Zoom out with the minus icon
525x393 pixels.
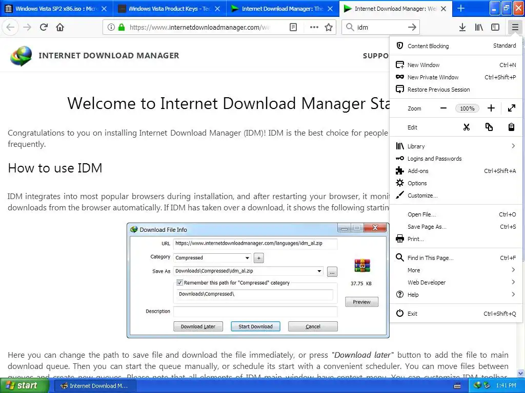tap(443, 108)
